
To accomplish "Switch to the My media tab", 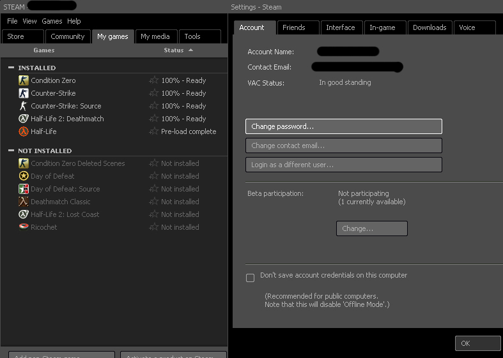I will pyautogui.click(x=156, y=36).
